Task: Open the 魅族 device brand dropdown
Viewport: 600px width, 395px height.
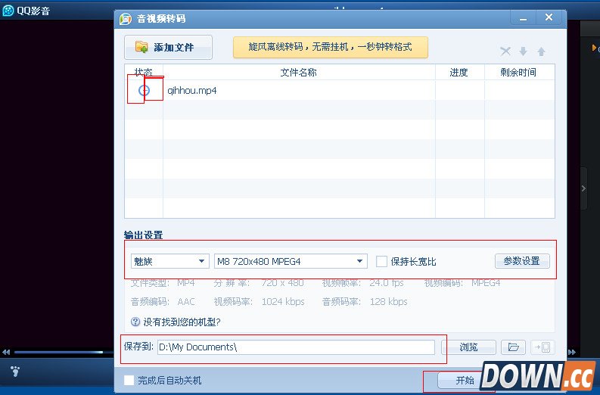Action: tap(170, 261)
